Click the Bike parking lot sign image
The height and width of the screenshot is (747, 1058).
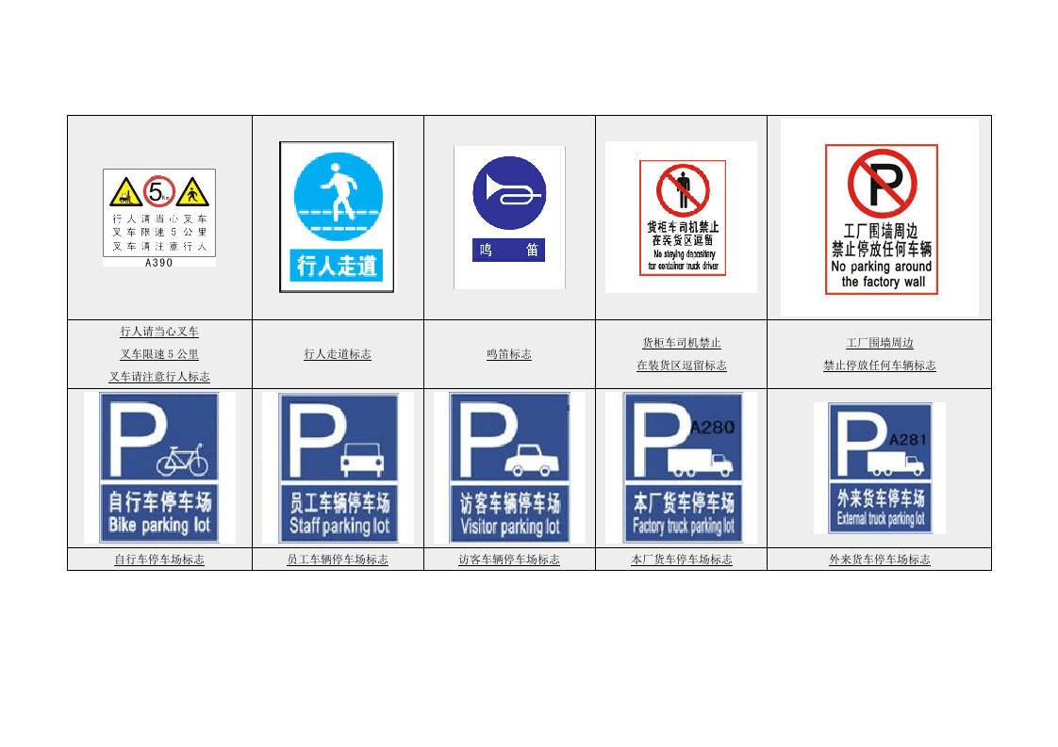(x=159, y=468)
